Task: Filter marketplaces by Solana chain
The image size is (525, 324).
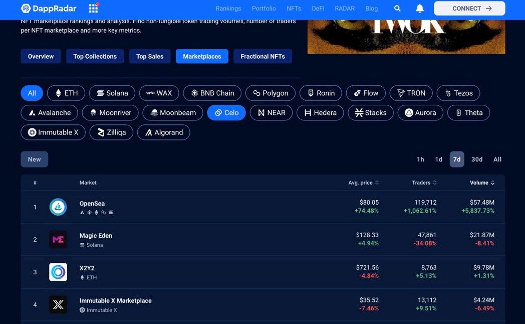Action: (x=112, y=93)
